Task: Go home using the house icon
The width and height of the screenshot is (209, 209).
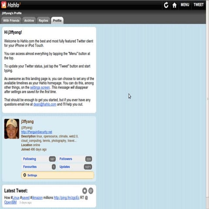Action: [x=175, y=5]
